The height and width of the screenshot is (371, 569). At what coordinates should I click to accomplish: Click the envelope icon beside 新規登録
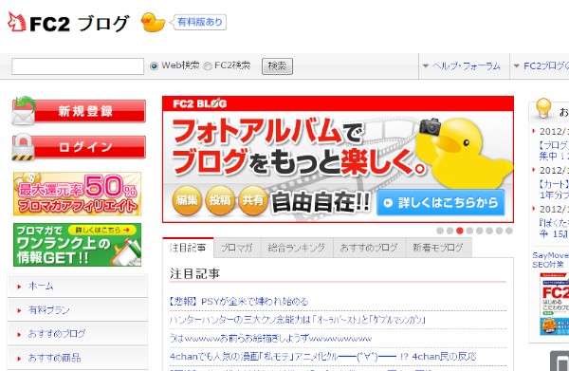(24, 111)
